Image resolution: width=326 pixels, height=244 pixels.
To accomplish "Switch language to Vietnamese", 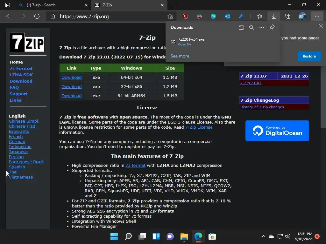I will click(x=21, y=177).
